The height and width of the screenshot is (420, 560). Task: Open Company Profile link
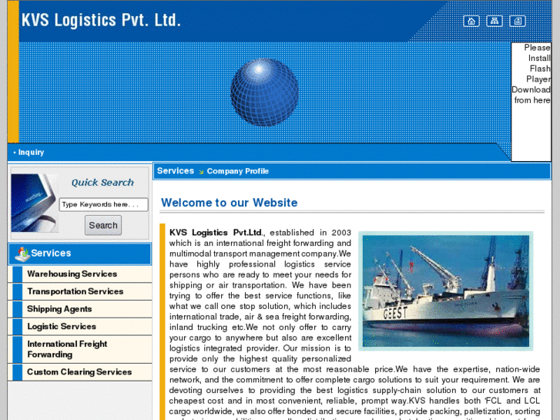237,171
